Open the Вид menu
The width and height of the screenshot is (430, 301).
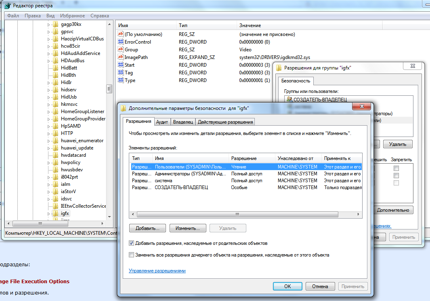[50, 16]
